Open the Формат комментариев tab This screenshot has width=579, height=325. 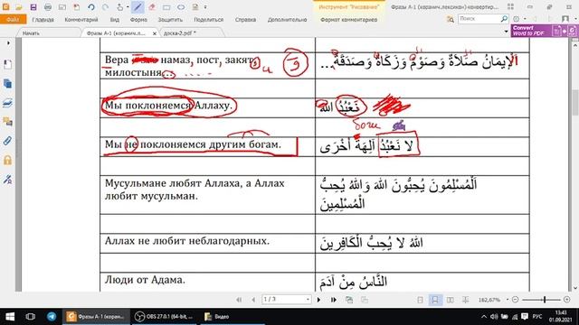pos(348,20)
